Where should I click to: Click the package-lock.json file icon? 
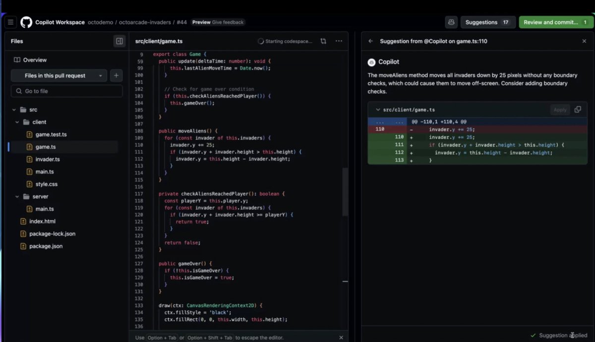click(x=23, y=234)
